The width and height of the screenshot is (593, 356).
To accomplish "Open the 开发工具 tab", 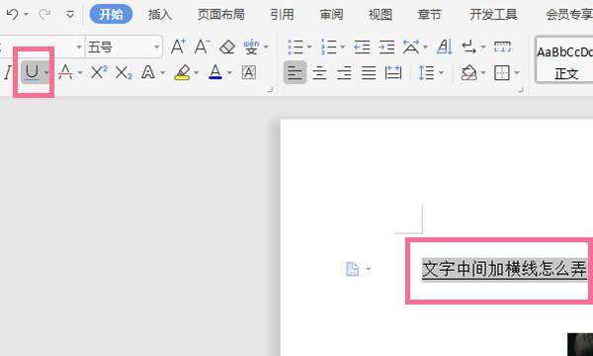I will click(x=493, y=15).
